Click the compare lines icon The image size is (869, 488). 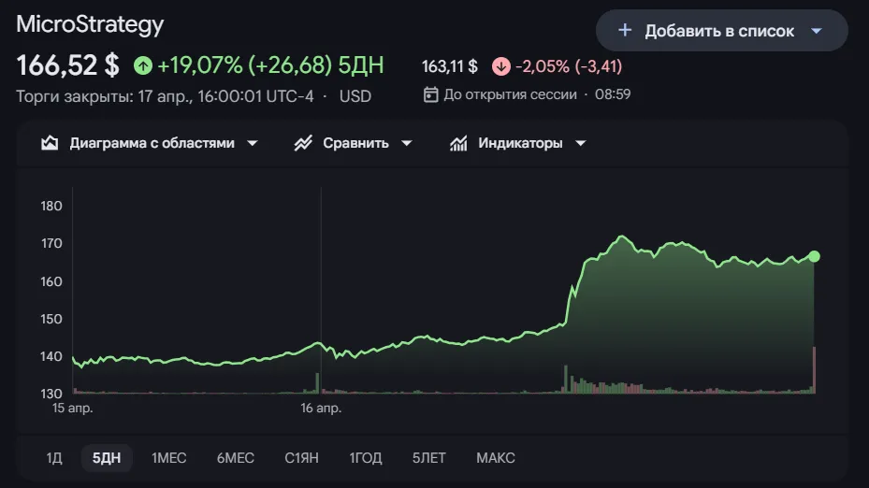303,143
